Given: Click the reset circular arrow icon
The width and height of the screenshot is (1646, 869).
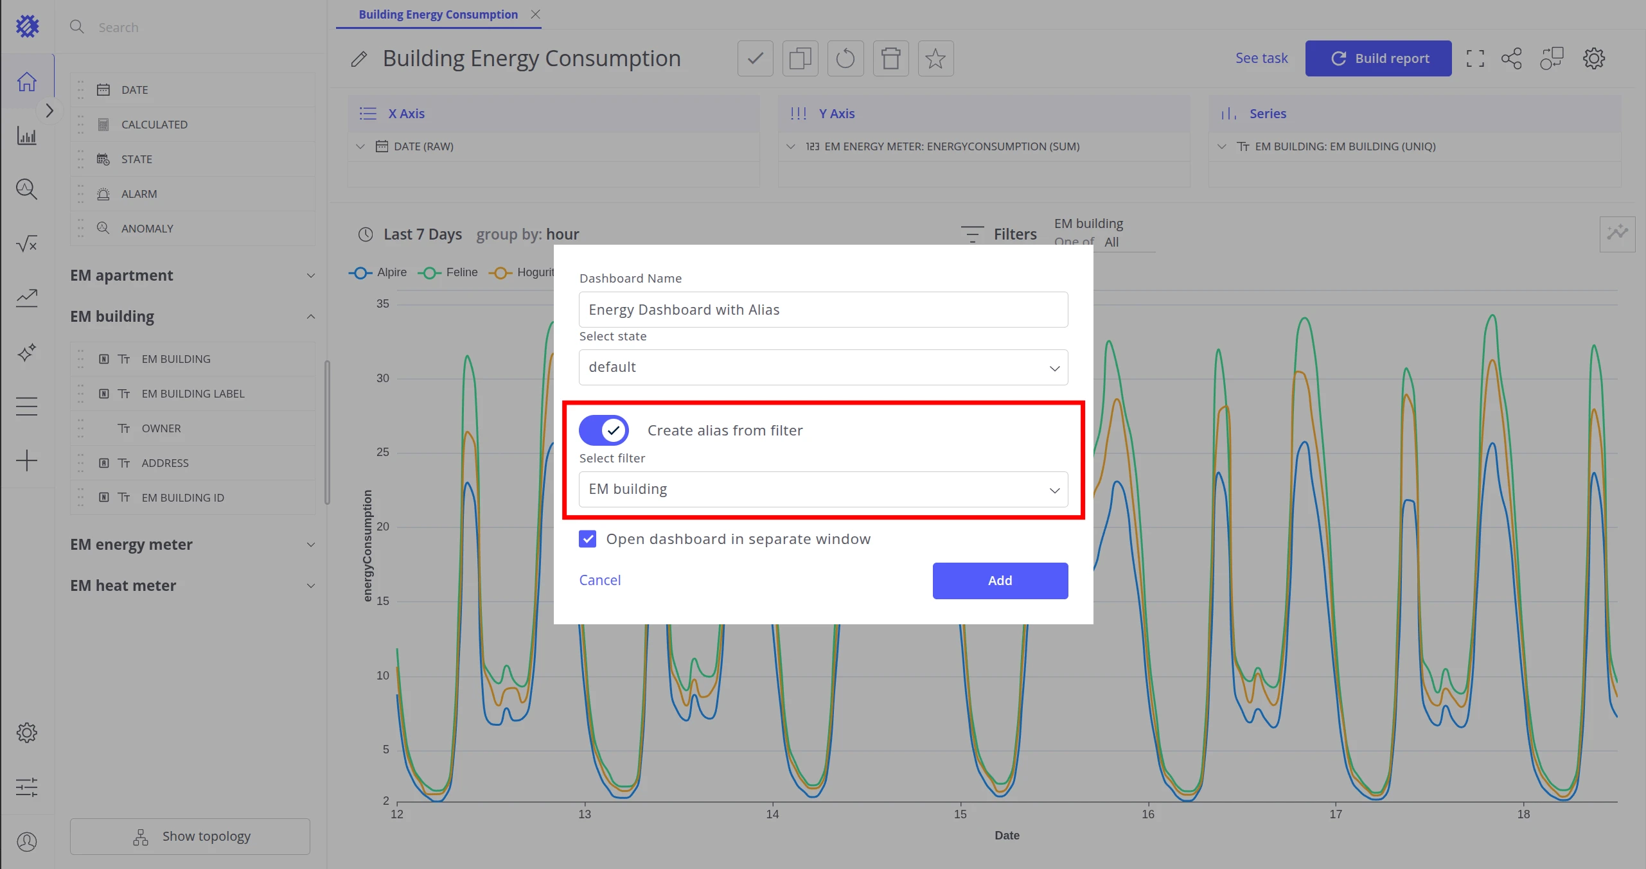Looking at the screenshot, I should tap(845, 58).
